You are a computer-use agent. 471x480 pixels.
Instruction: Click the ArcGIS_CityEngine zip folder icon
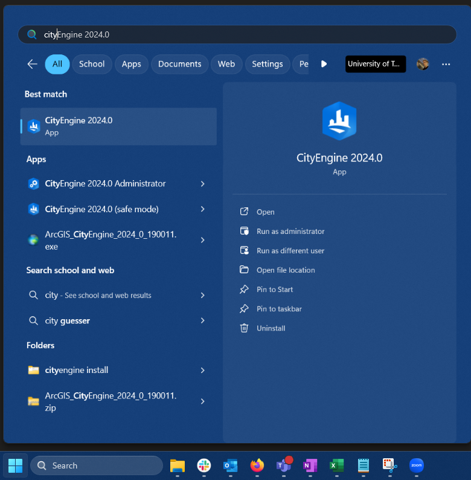34,401
